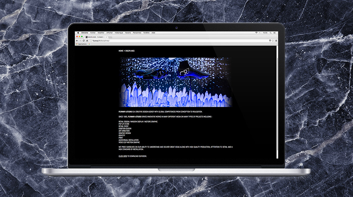This screenshot has height=197, width=353.
Task: Open the Fenêtre menu
Action: [146, 33]
